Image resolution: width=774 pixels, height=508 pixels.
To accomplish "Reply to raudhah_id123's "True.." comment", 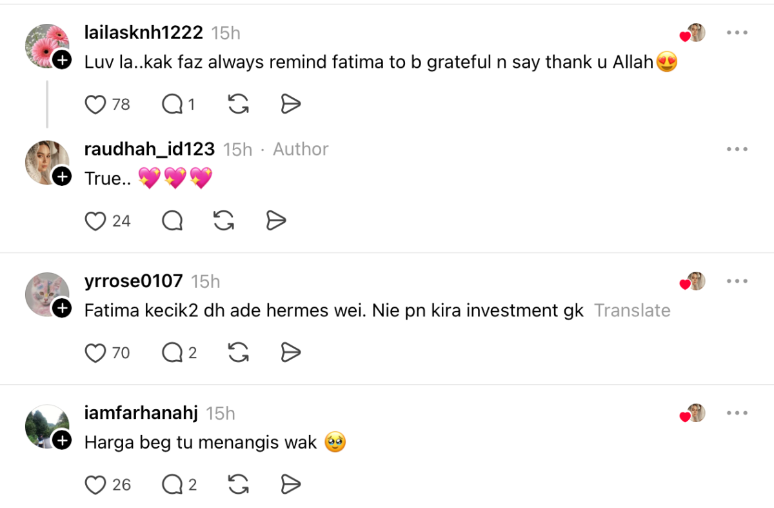I will 172,221.
